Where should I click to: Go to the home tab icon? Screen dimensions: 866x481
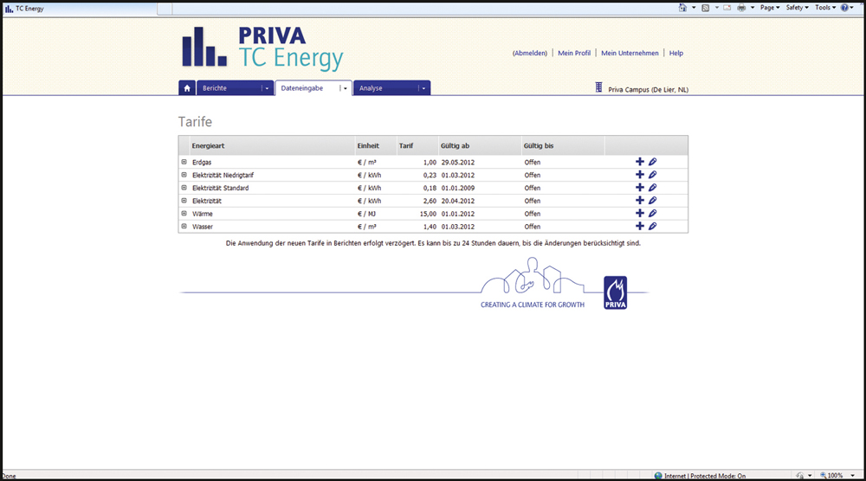click(x=187, y=88)
